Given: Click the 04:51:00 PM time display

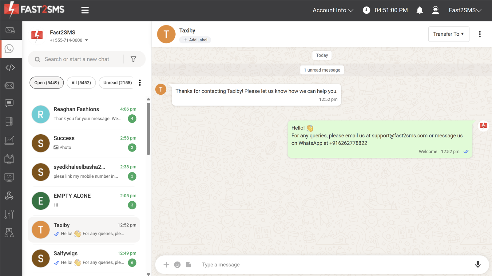Looking at the screenshot, I should point(391,10).
